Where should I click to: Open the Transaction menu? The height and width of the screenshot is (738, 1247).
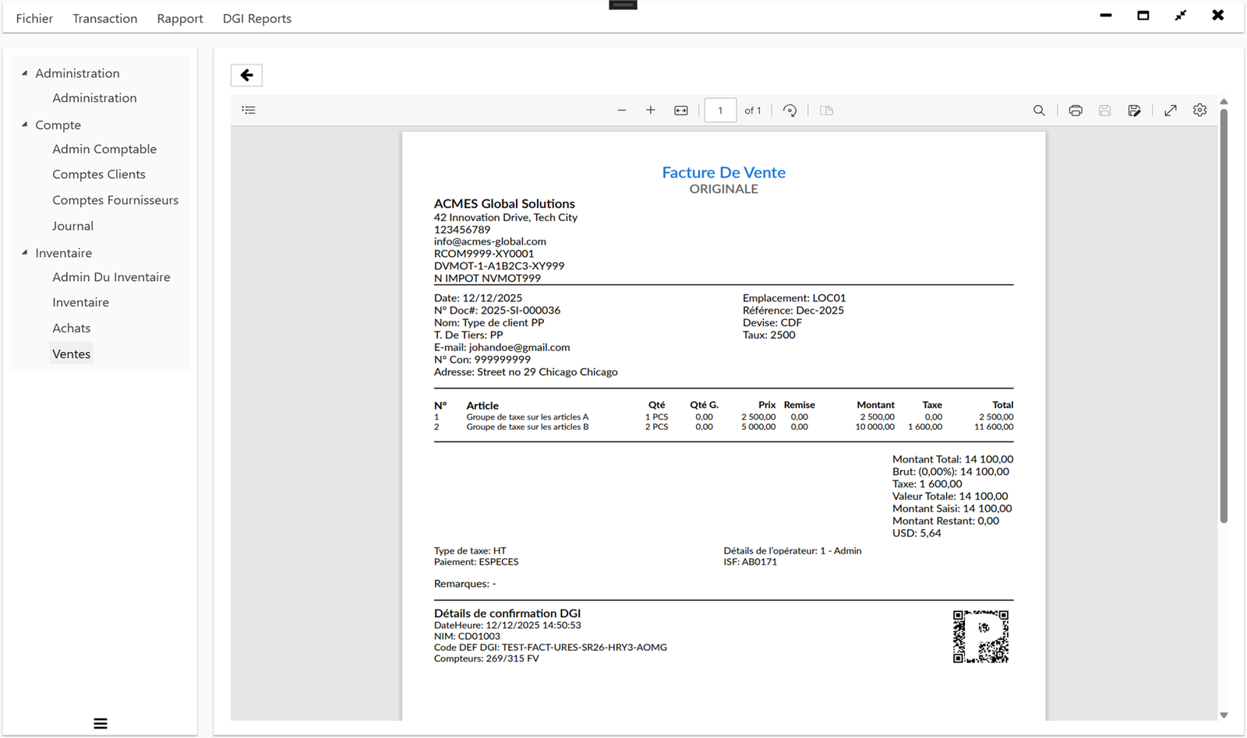[x=104, y=18]
